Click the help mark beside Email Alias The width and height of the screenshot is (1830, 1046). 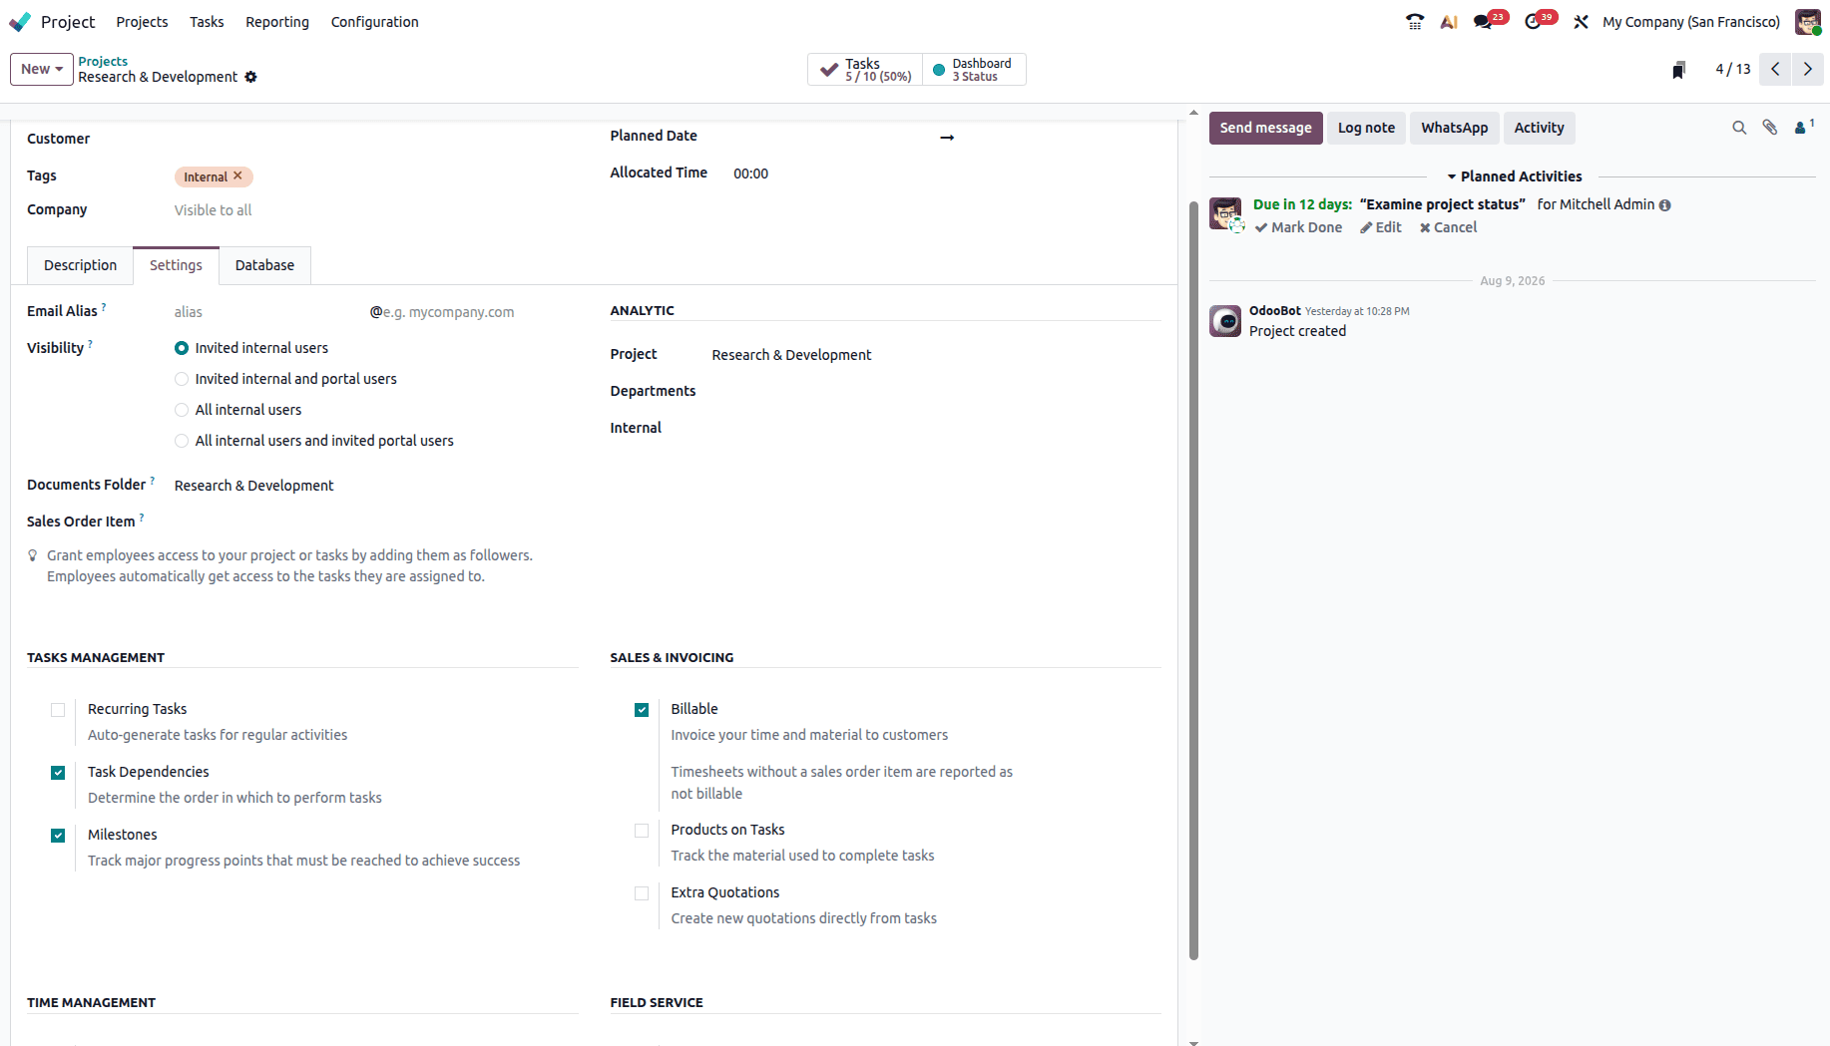click(x=104, y=308)
